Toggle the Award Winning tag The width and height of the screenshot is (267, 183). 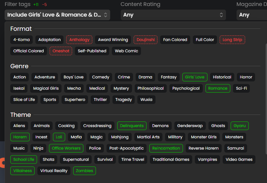[113, 40]
